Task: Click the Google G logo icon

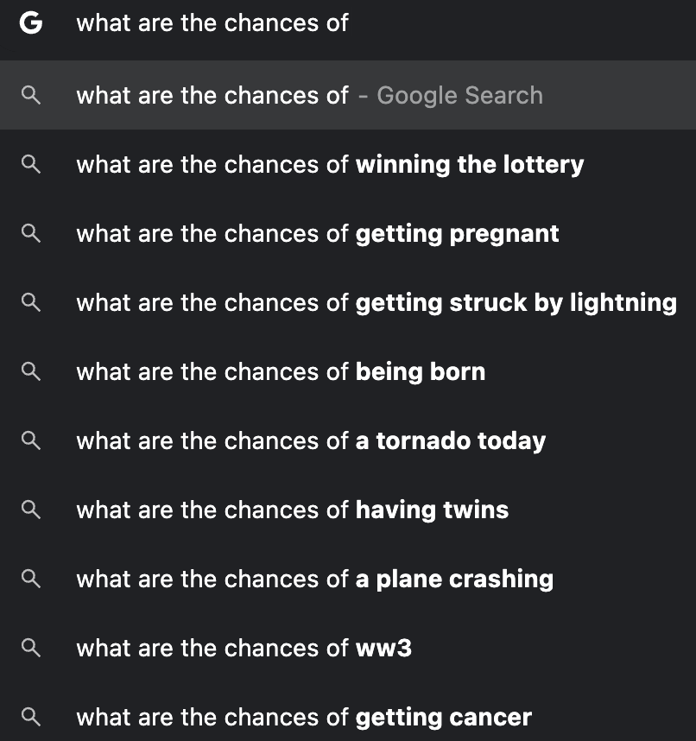Action: tap(30, 23)
